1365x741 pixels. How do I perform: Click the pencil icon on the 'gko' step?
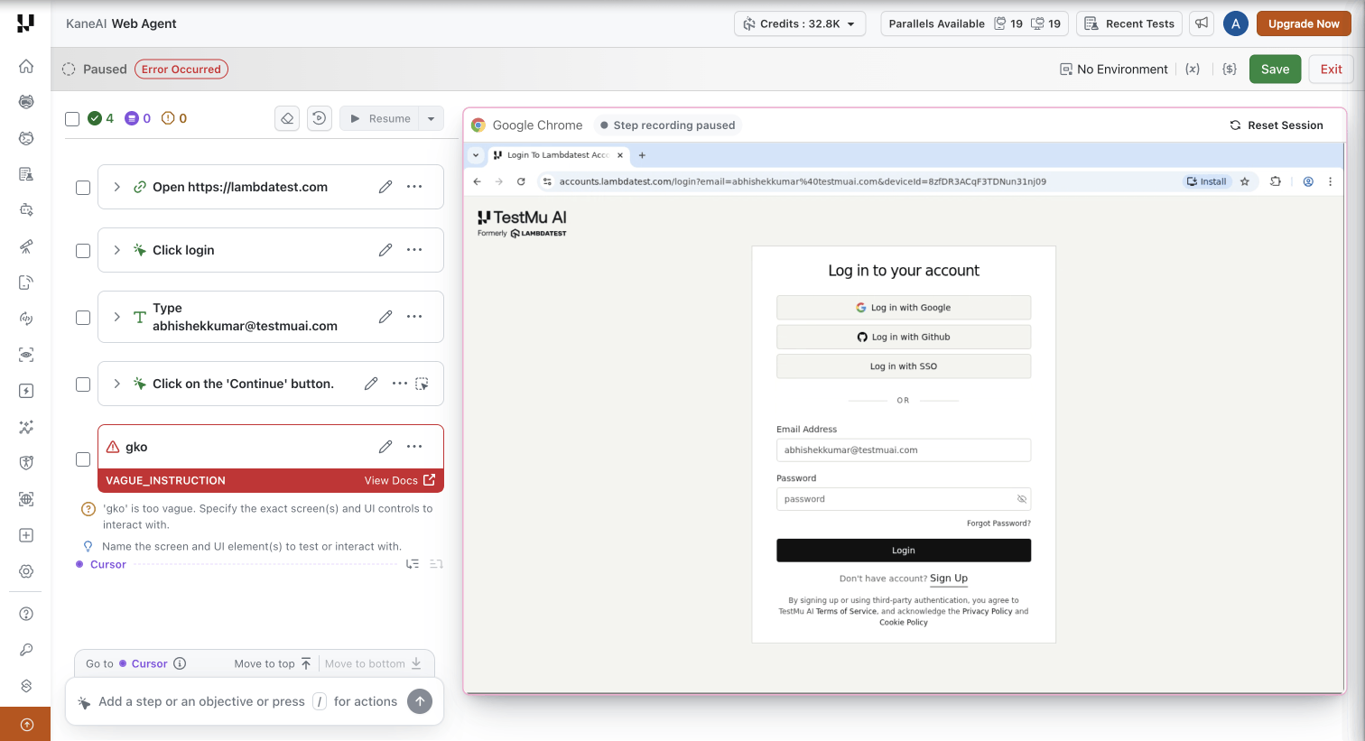point(385,447)
